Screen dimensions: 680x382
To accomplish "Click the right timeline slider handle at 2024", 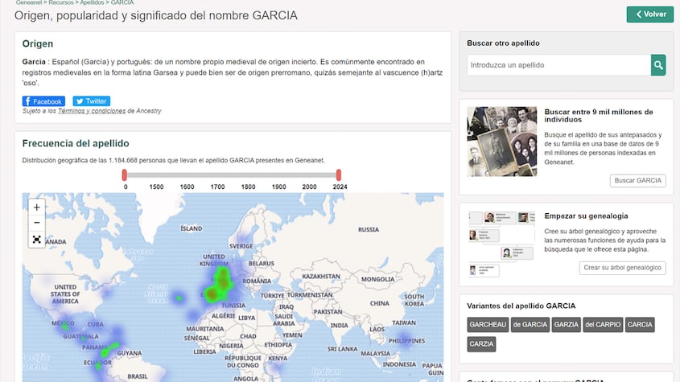I will click(339, 175).
